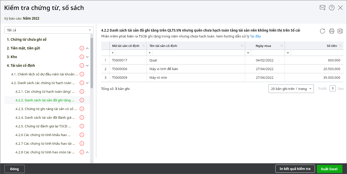This screenshot has height=174, width=347.
Task: Click the warning icon beside Kho
Action: 82,57
